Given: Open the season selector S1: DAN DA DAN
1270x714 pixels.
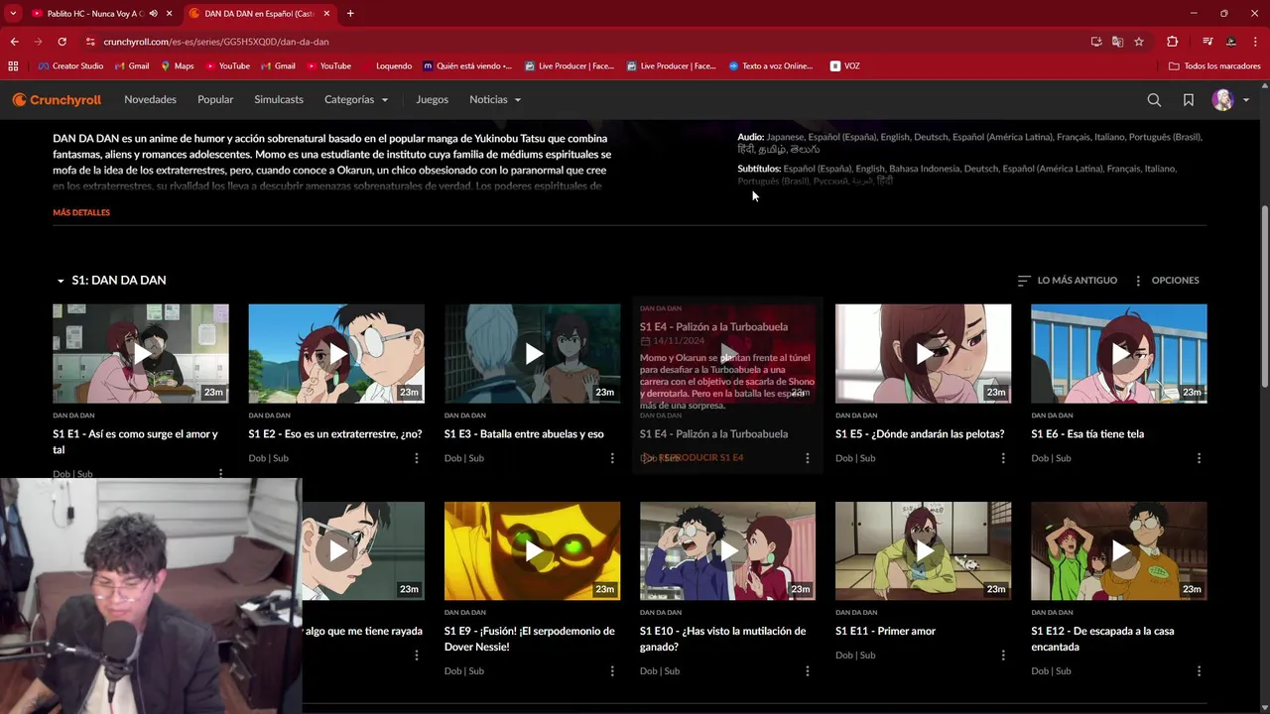Looking at the screenshot, I should (111, 281).
